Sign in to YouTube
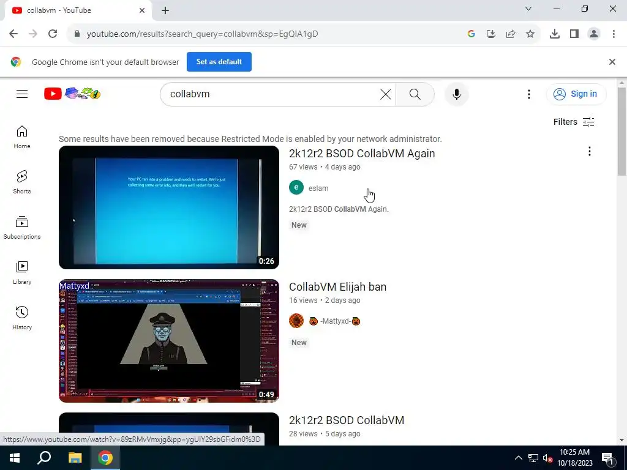The height and width of the screenshot is (470, 627). (576, 94)
